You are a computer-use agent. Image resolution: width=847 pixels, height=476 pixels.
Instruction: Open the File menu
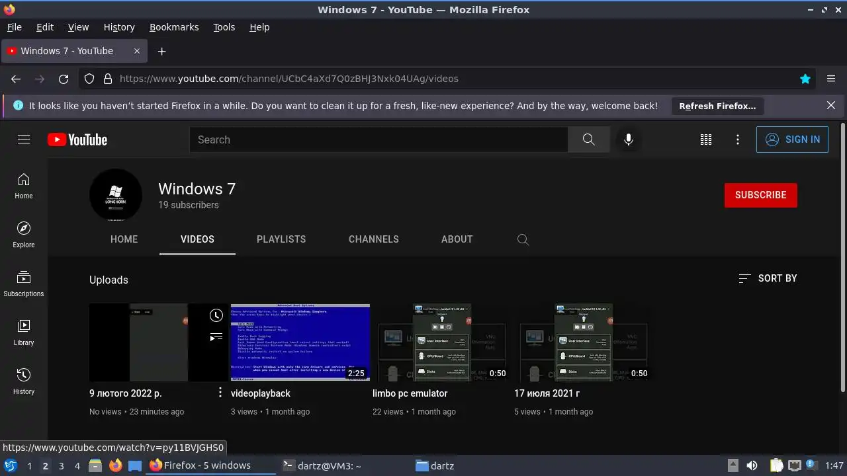coord(14,27)
